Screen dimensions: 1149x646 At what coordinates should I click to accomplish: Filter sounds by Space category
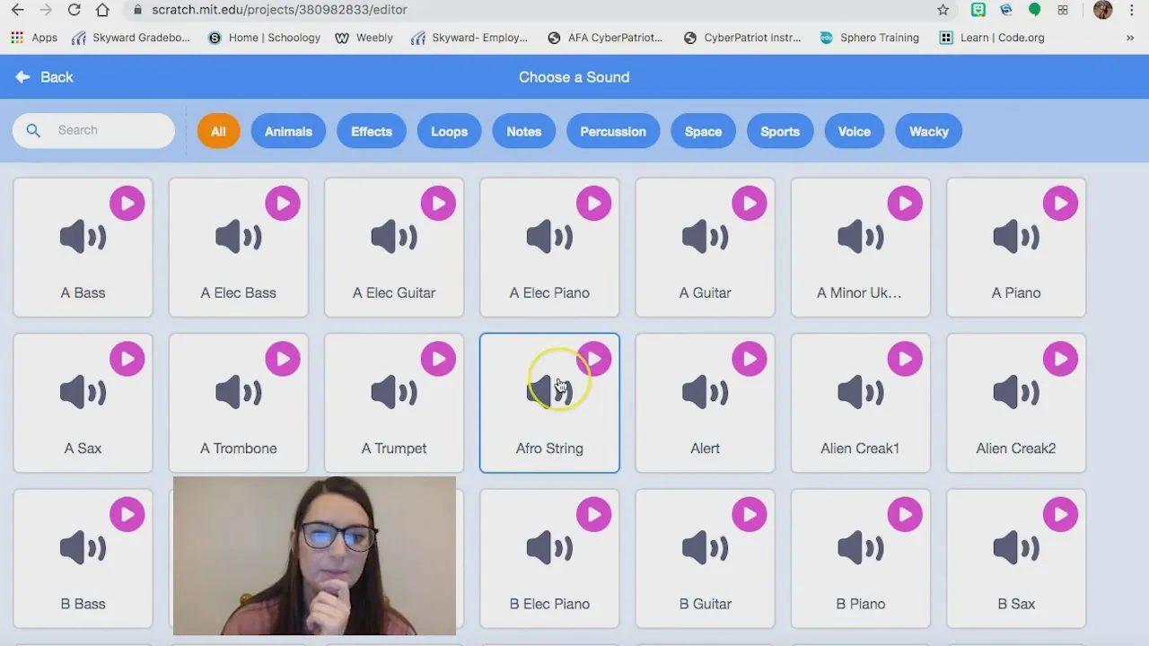[703, 131]
